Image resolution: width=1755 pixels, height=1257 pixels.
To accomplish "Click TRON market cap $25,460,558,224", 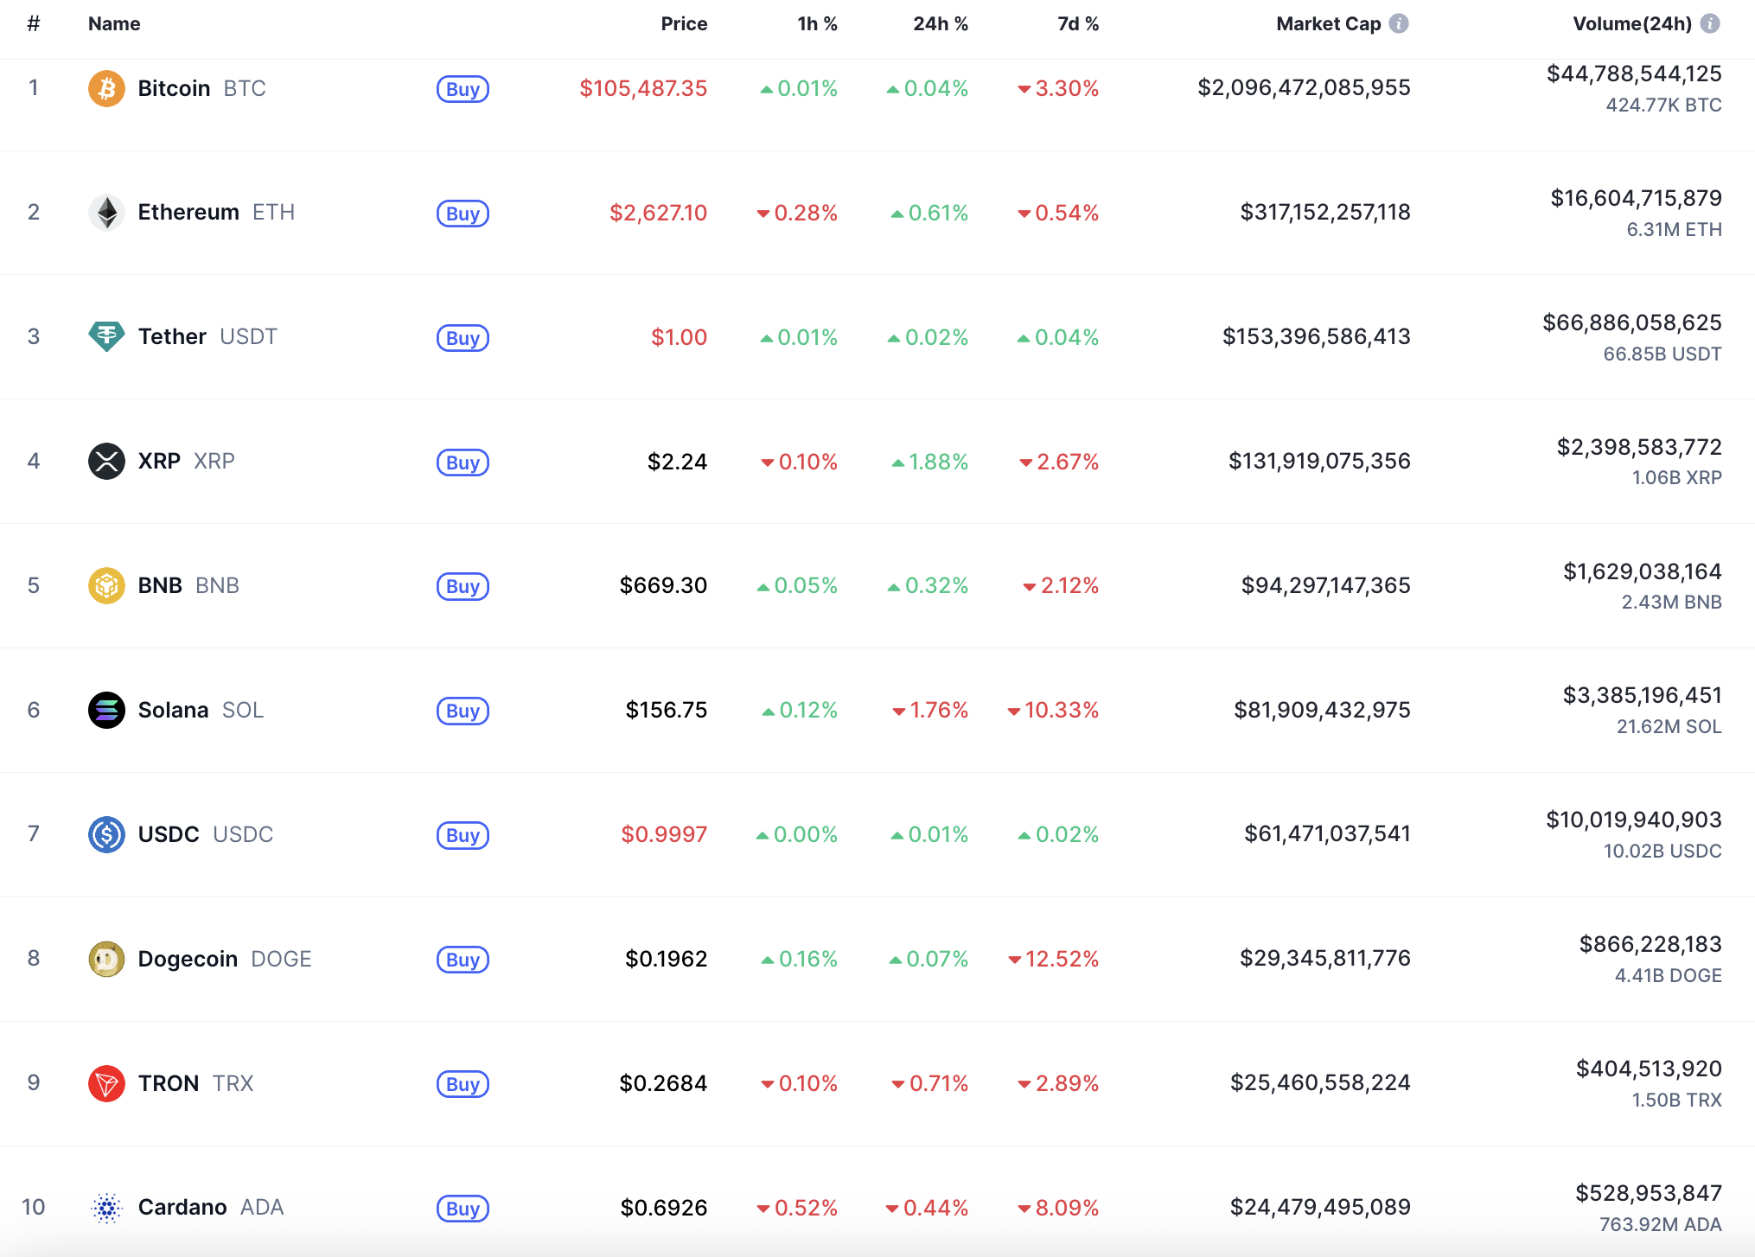I will 1320,1082.
